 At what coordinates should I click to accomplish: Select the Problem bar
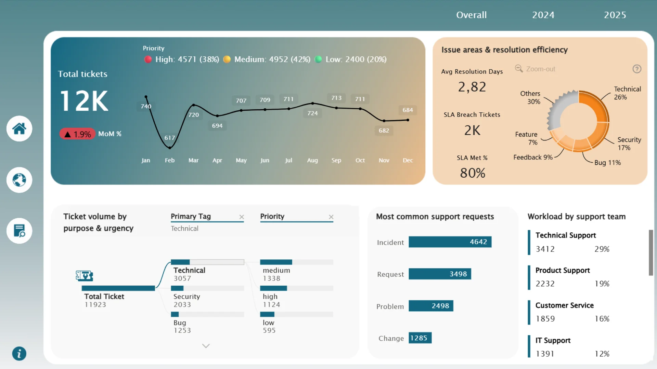pos(431,306)
